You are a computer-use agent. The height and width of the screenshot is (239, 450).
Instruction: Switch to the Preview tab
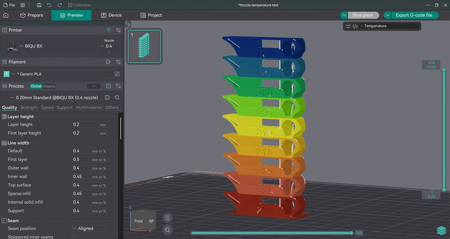pyautogui.click(x=72, y=15)
